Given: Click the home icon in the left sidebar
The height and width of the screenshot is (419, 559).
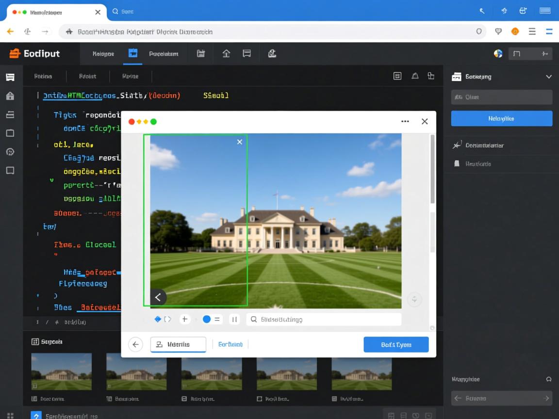Looking at the screenshot, I should pyautogui.click(x=10, y=96).
